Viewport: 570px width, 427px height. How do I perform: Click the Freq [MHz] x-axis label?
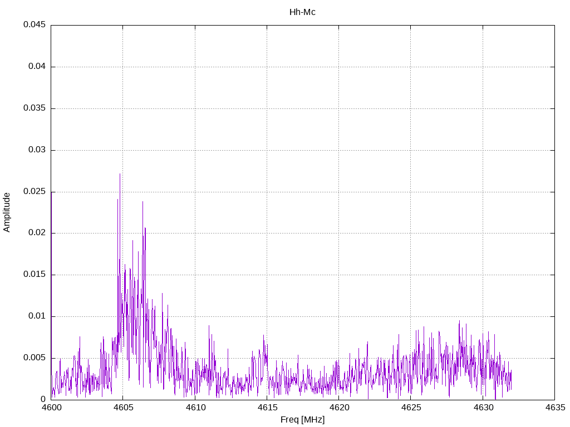(x=302, y=420)
